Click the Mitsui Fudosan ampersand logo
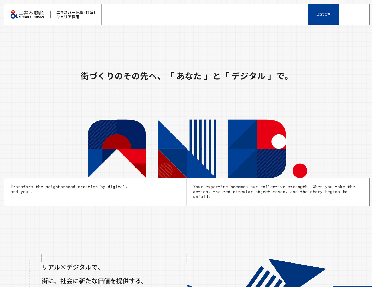The width and height of the screenshot is (372, 287). (14, 14)
